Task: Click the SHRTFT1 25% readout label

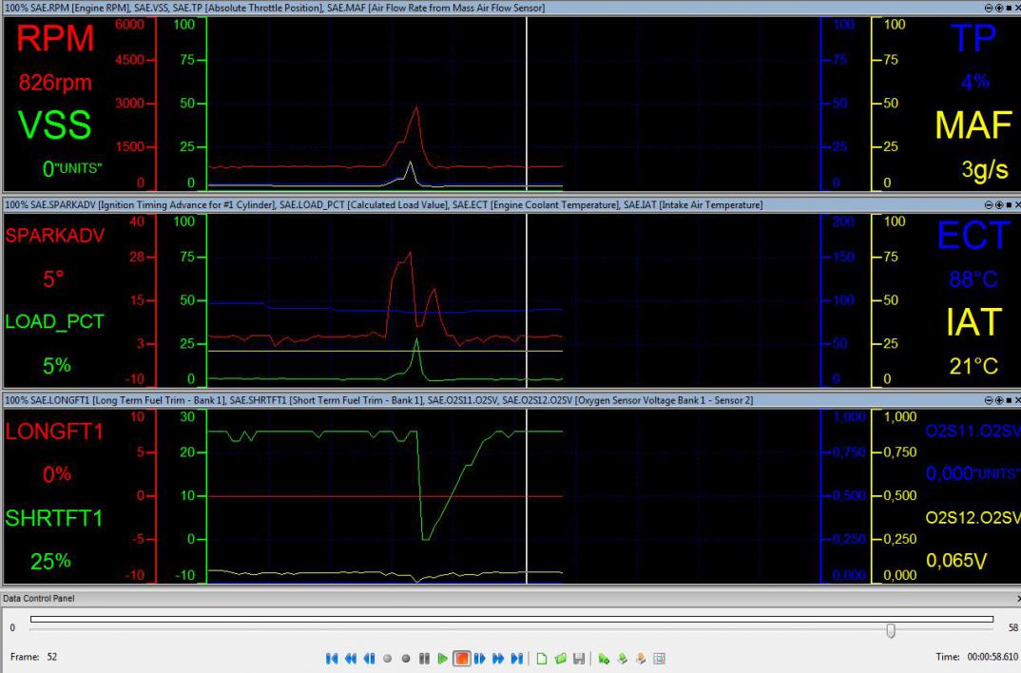Action: tap(49, 561)
